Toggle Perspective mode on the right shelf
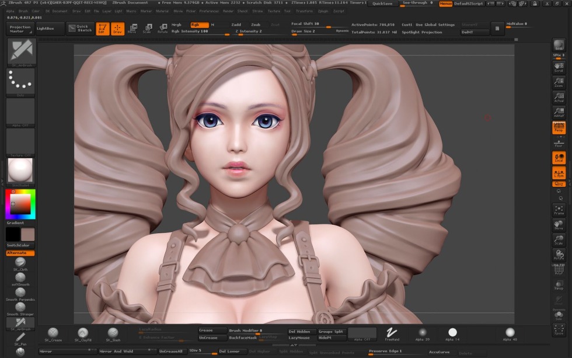Image resolution: width=572 pixels, height=358 pixels. point(559,127)
